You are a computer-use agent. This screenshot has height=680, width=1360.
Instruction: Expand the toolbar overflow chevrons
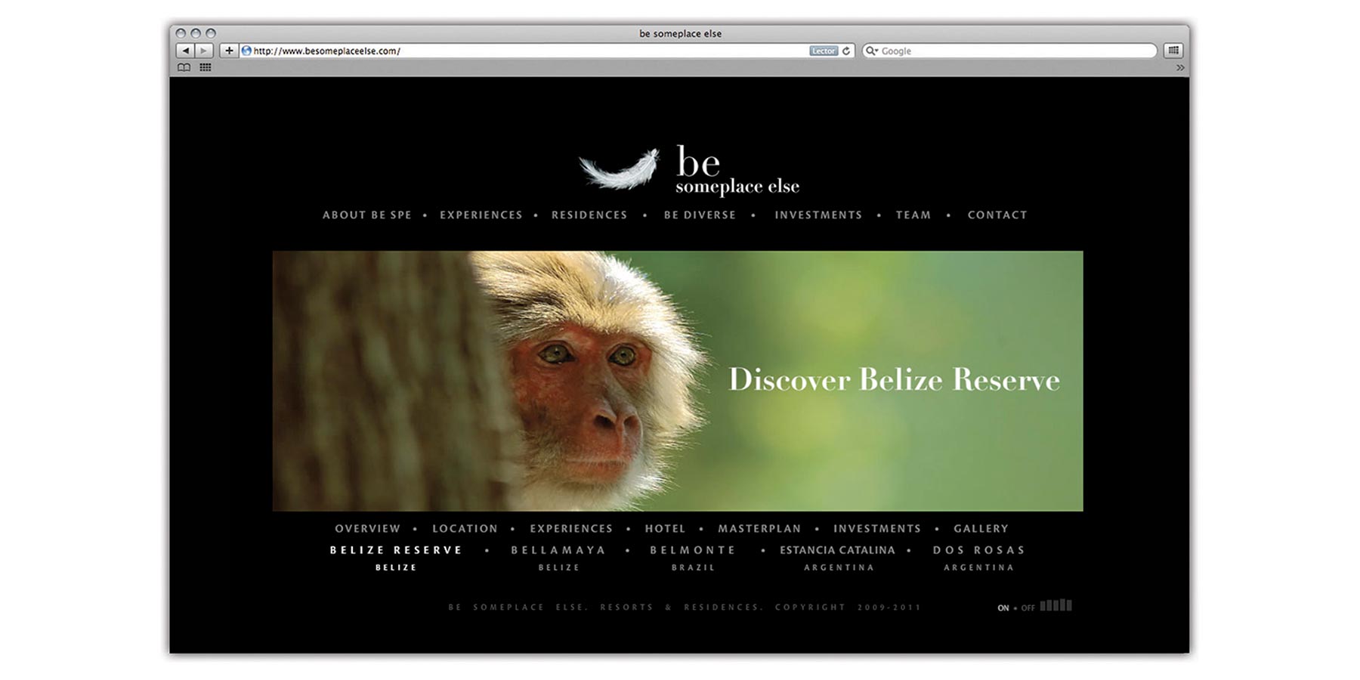[1179, 67]
